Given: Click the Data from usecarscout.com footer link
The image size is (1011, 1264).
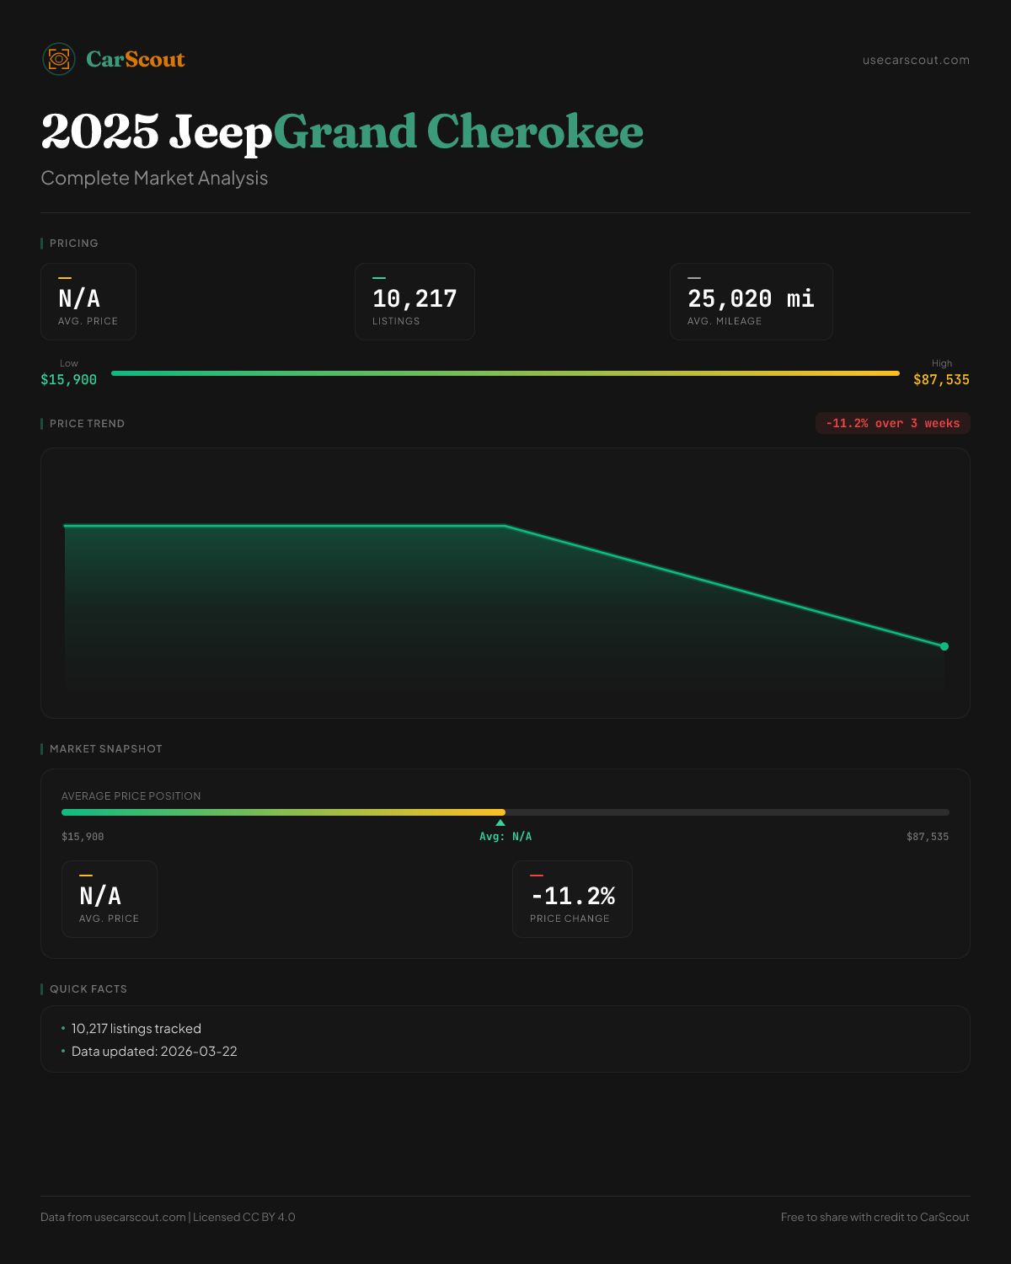Looking at the screenshot, I should (x=113, y=1217).
